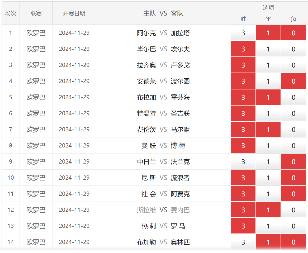This screenshot has height=253, width=308.
Task: Toggle loss option 0 for 费伦茨 vs 马尔默
Action: click(293, 130)
